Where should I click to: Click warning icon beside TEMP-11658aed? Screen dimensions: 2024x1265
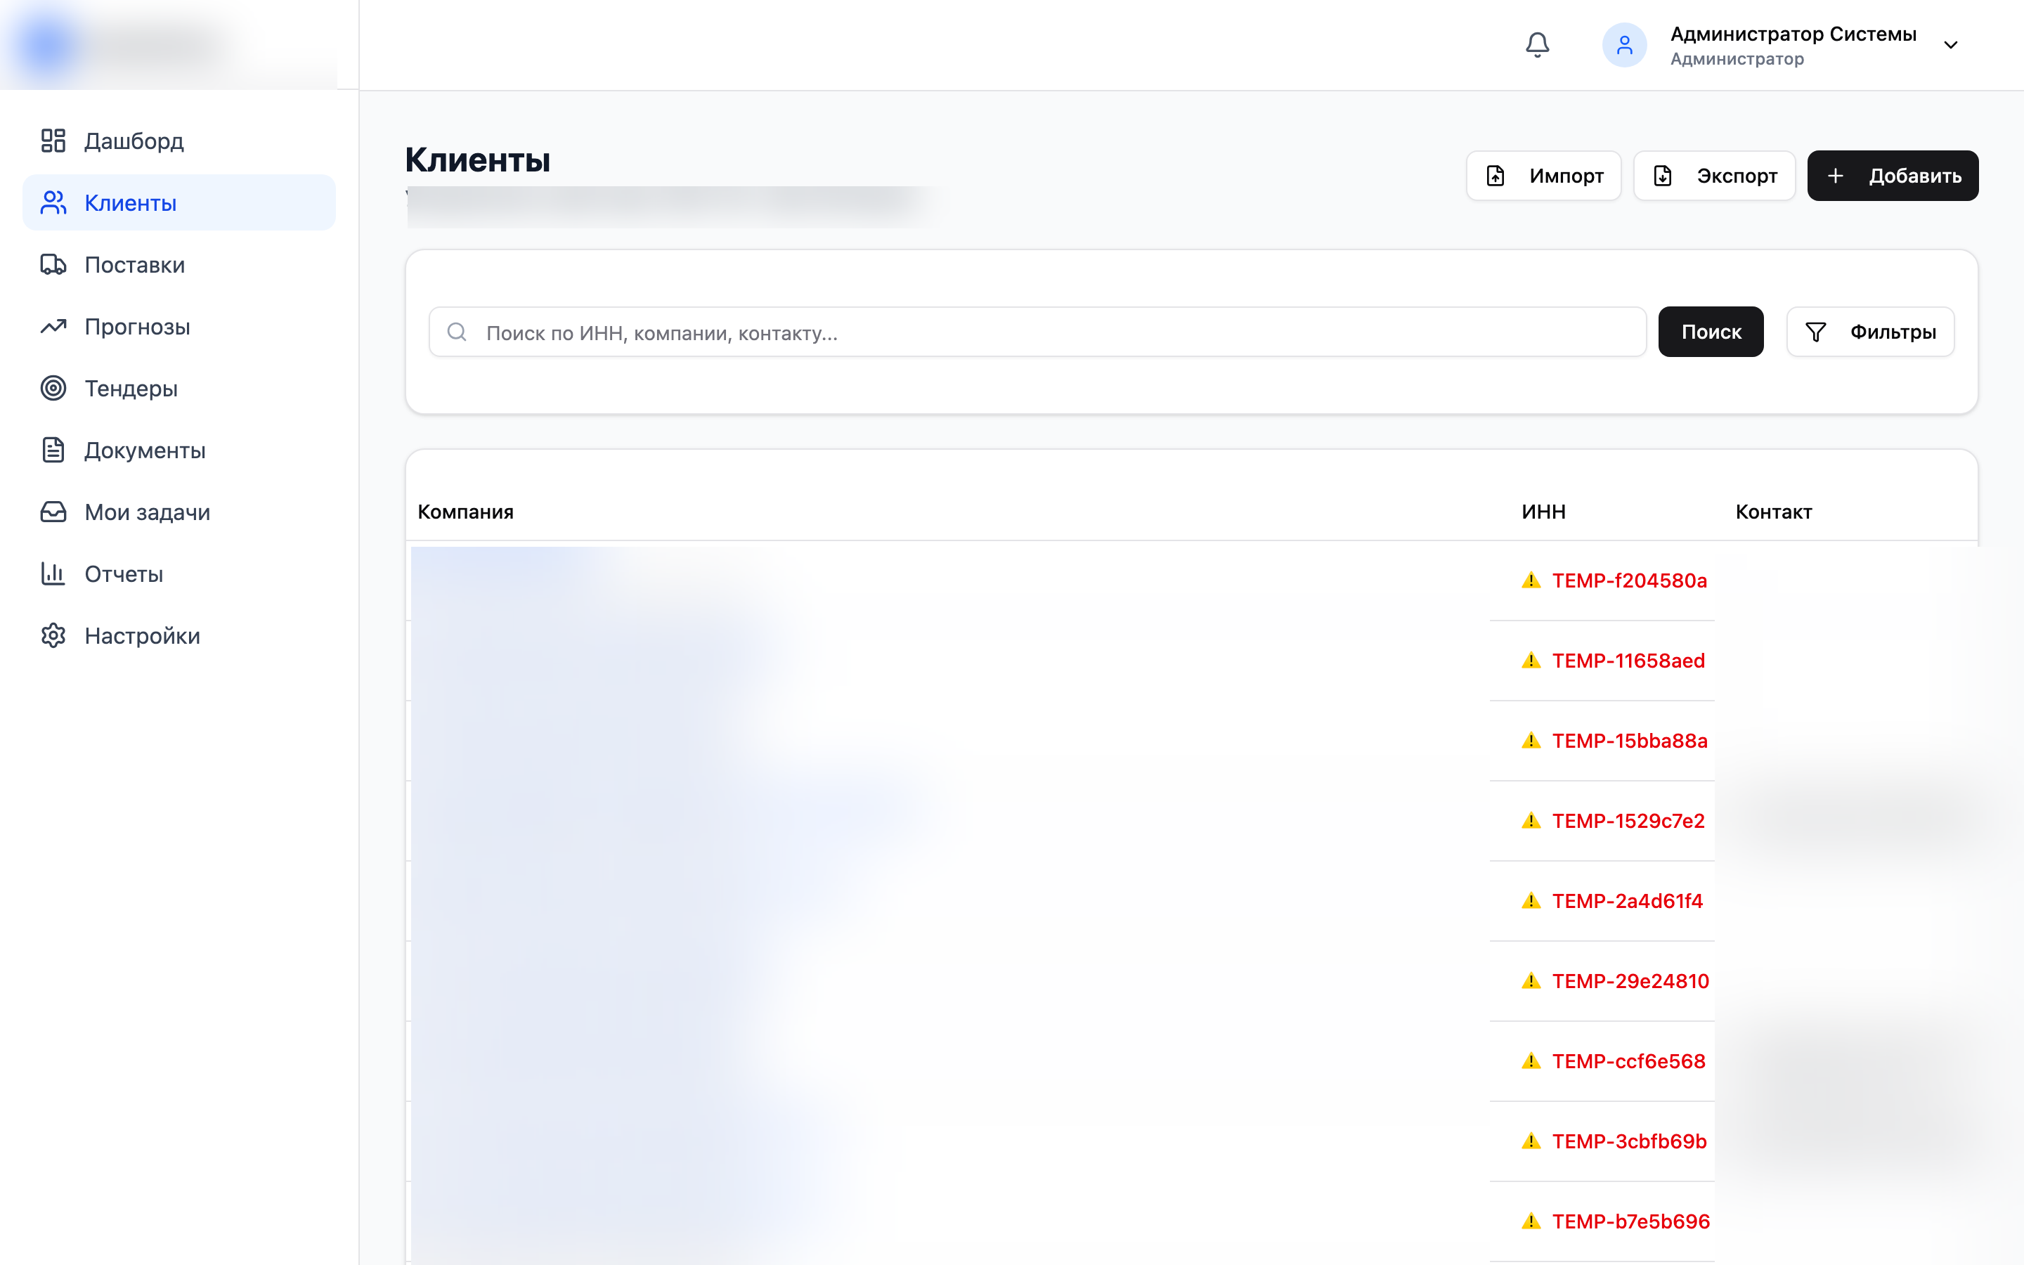[1531, 661]
